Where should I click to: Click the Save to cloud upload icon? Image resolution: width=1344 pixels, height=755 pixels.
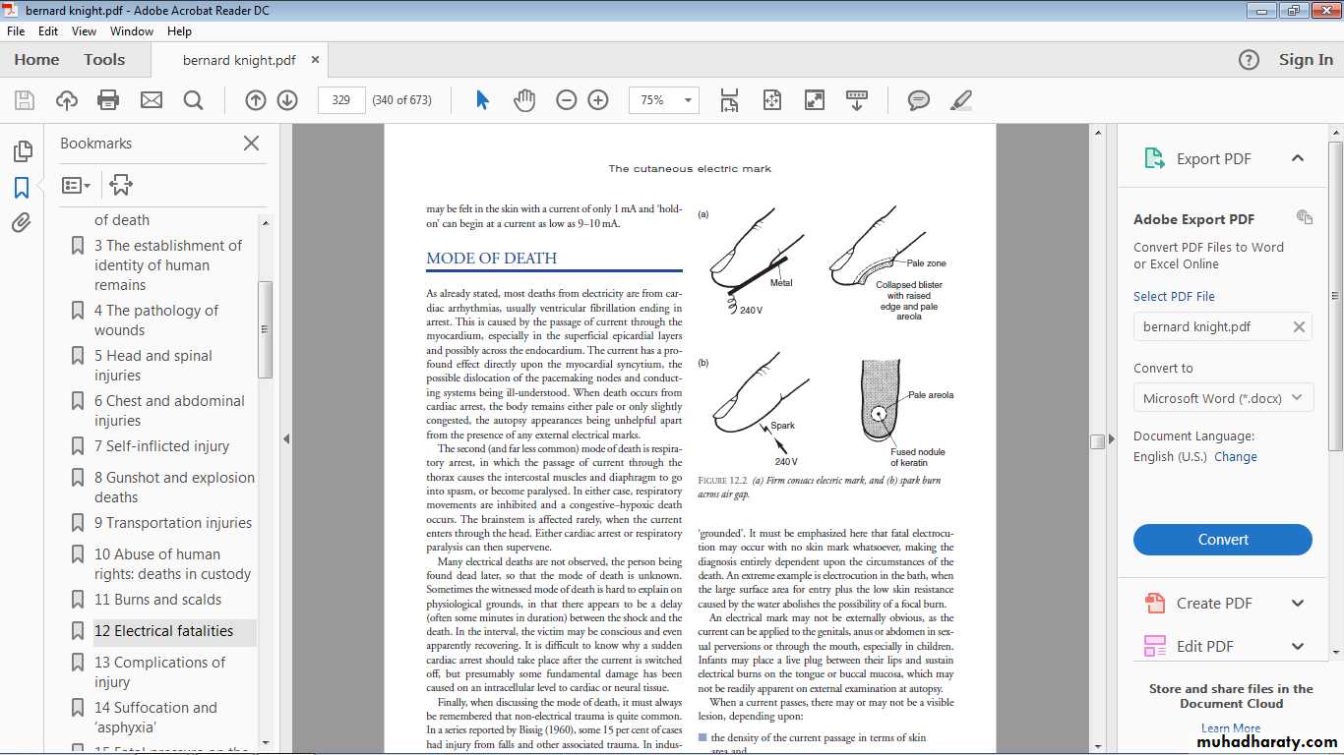pos(66,99)
